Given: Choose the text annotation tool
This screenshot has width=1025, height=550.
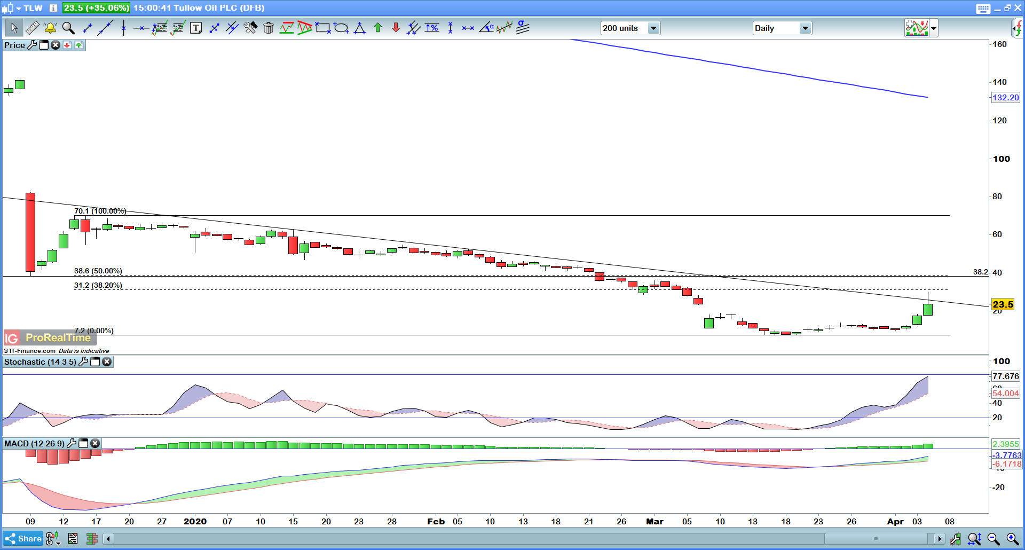Looking at the screenshot, I should pos(196,28).
